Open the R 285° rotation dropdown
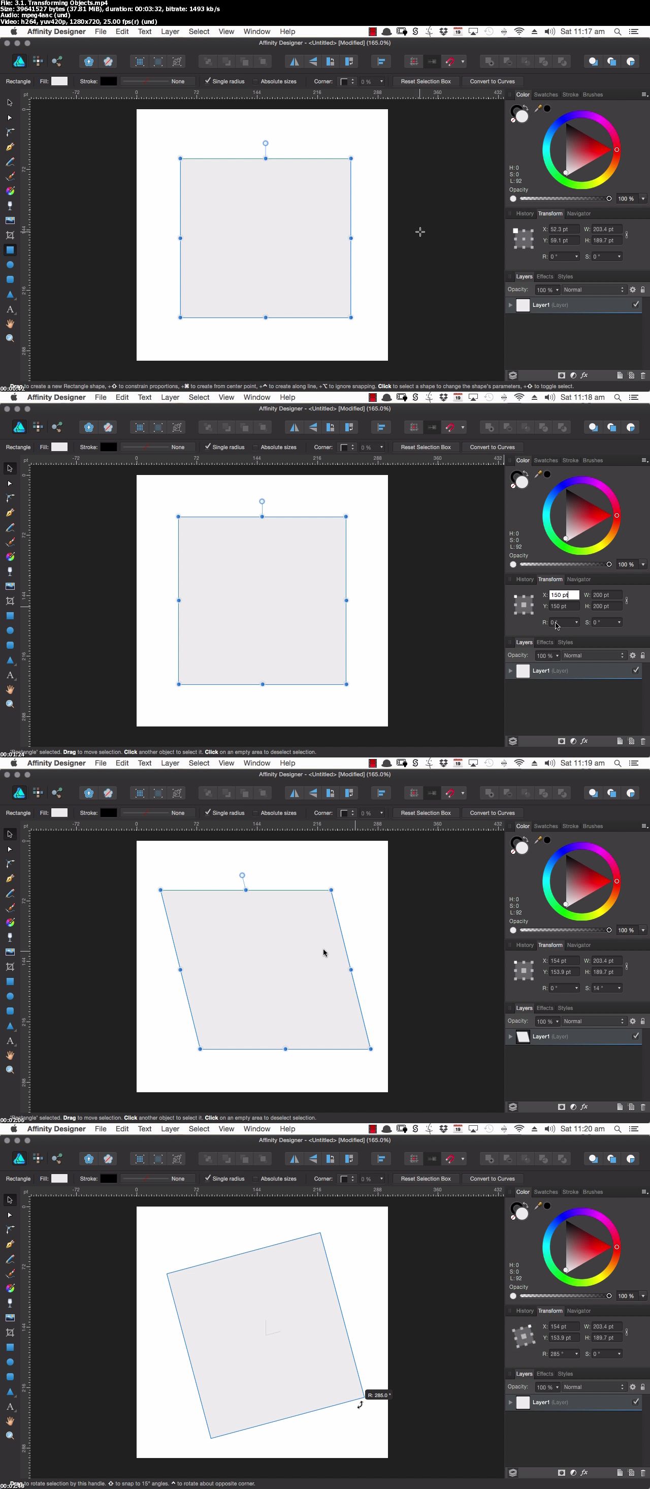The height and width of the screenshot is (1489, 650). point(576,1354)
